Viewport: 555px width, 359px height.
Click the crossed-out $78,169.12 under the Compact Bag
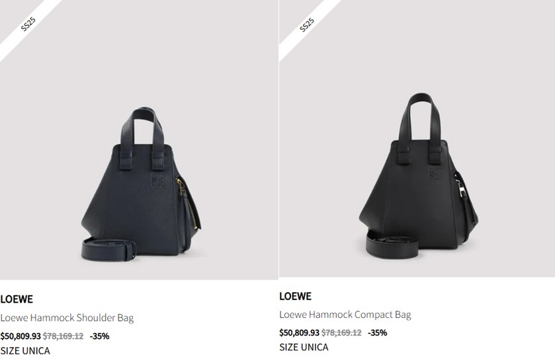pyautogui.click(x=341, y=333)
